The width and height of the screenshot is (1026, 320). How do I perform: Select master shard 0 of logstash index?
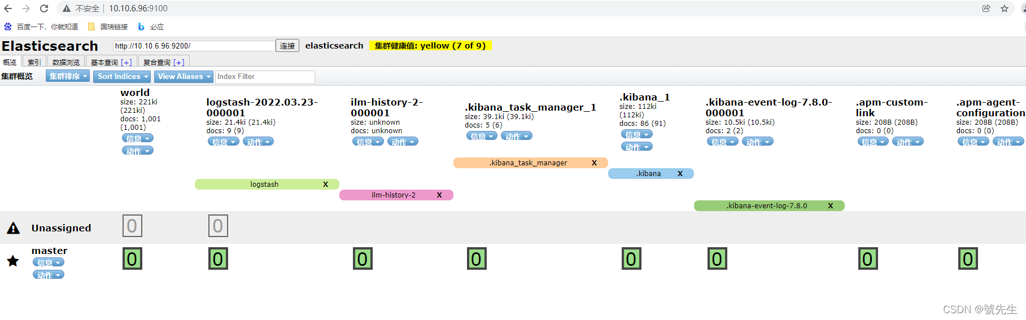pyautogui.click(x=218, y=258)
